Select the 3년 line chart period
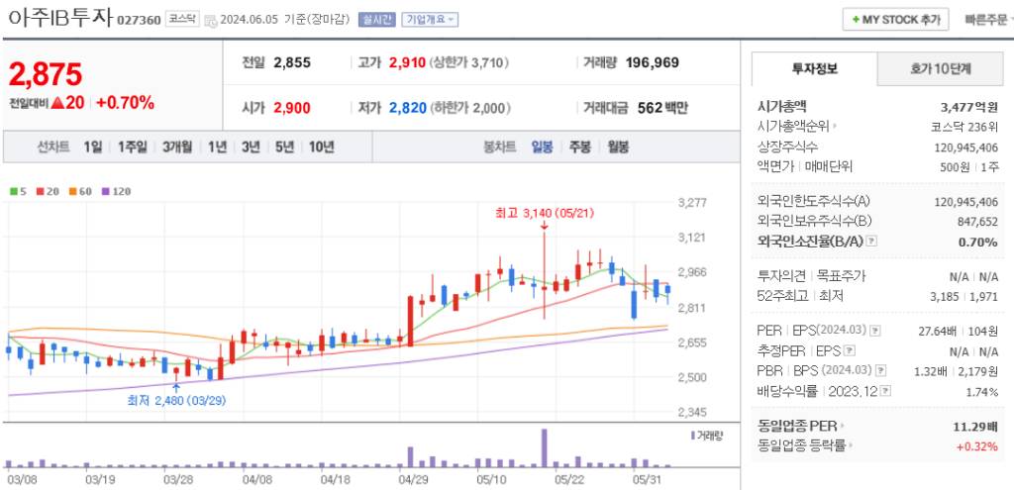Image resolution: width=1014 pixels, height=490 pixels. pos(251,147)
